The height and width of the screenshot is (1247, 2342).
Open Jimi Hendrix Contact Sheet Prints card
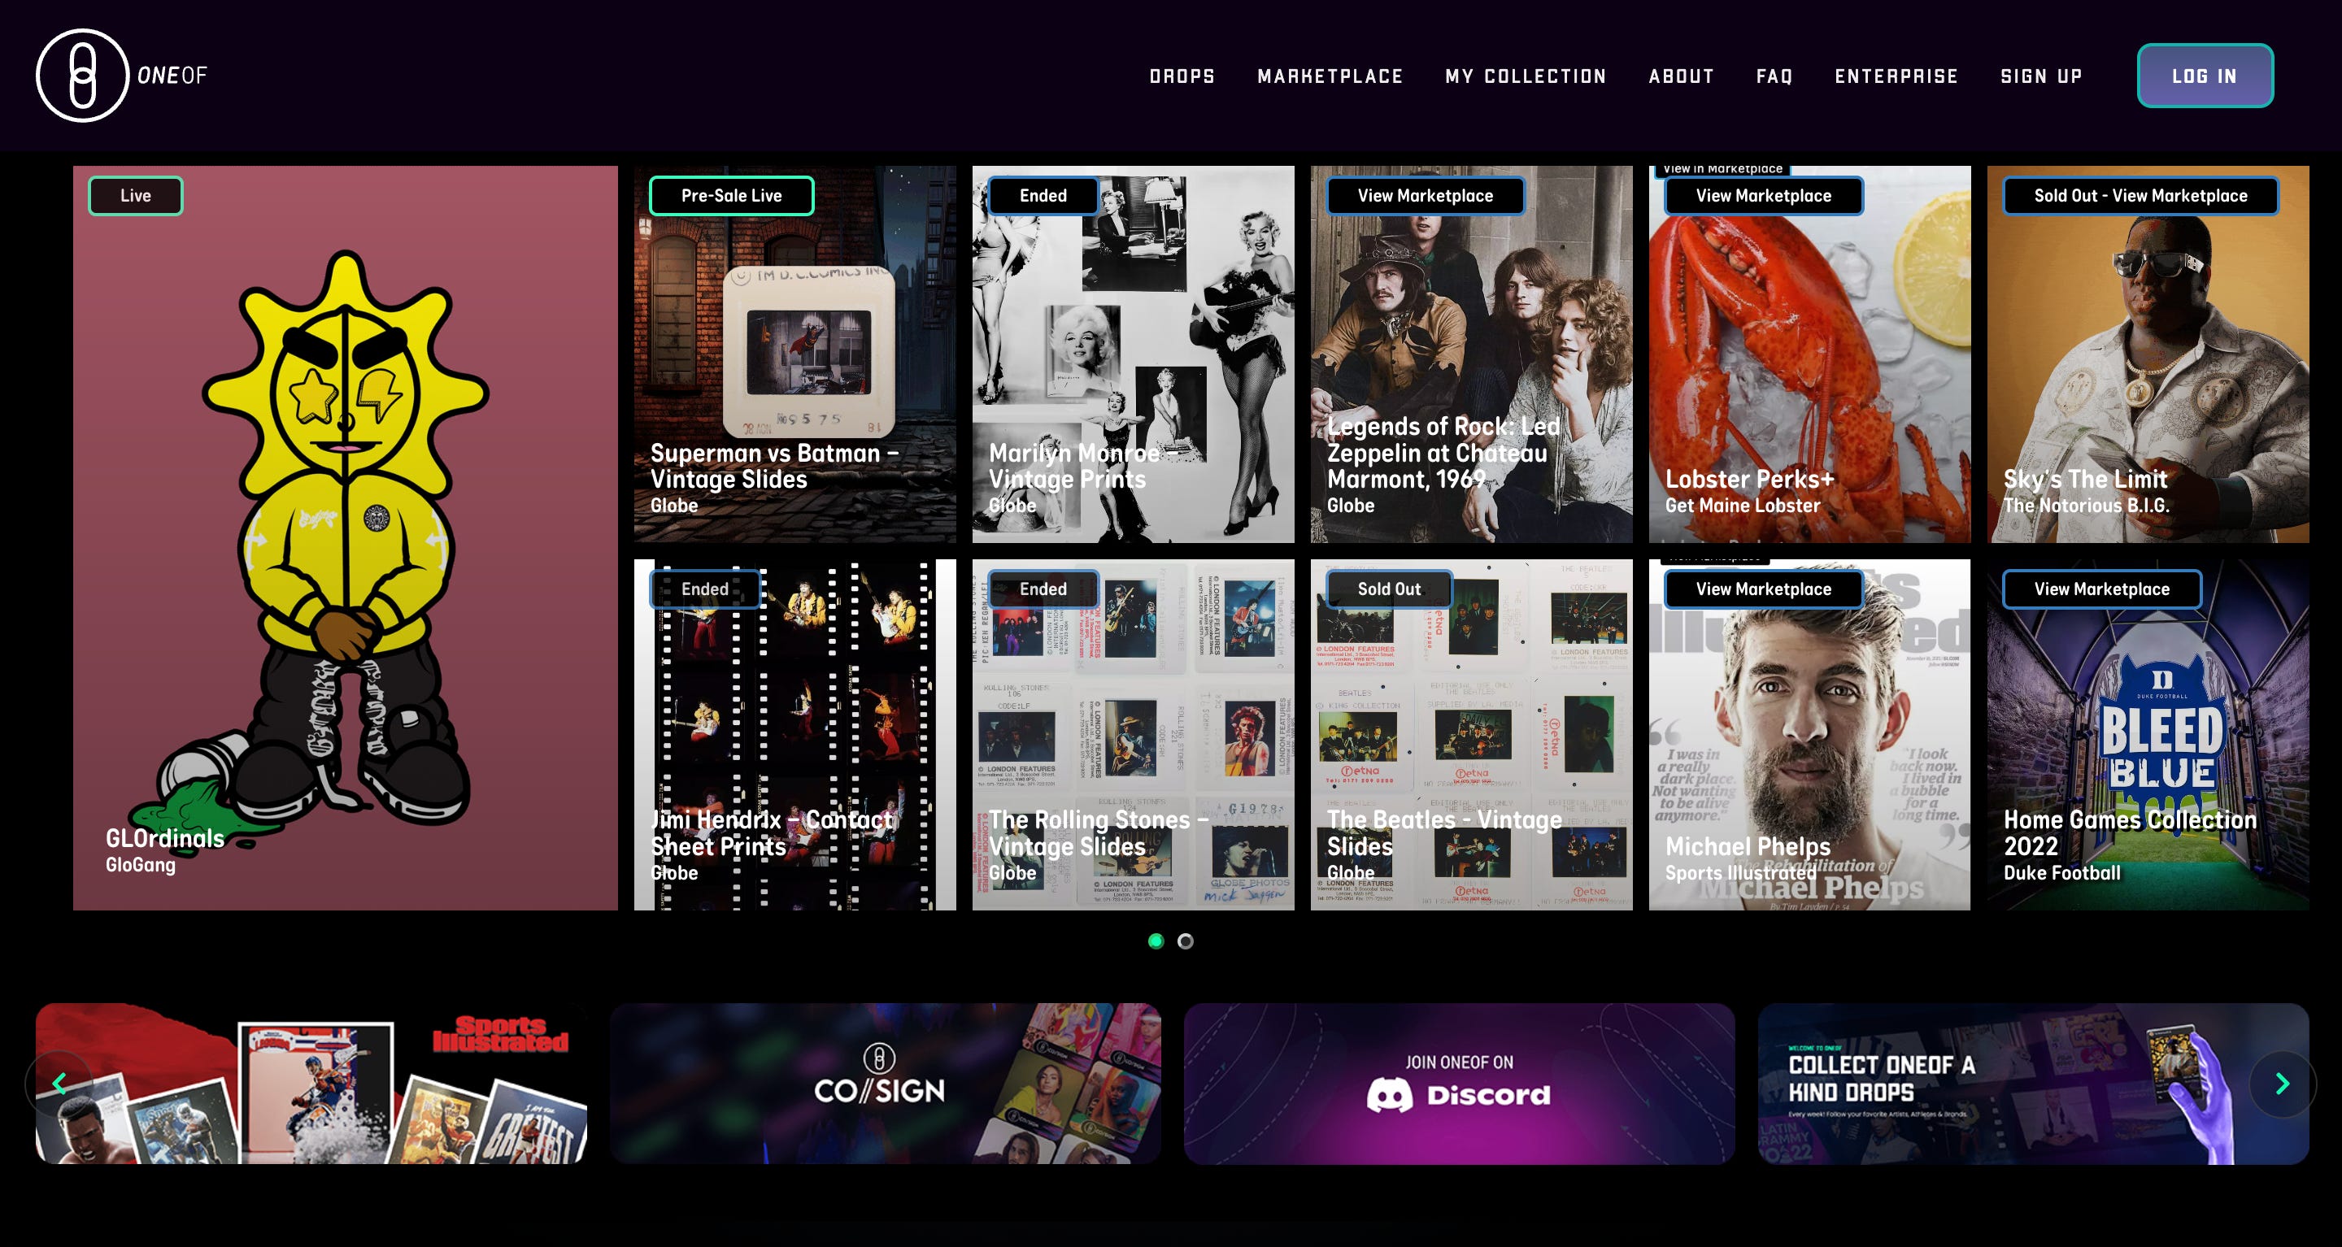pos(794,734)
